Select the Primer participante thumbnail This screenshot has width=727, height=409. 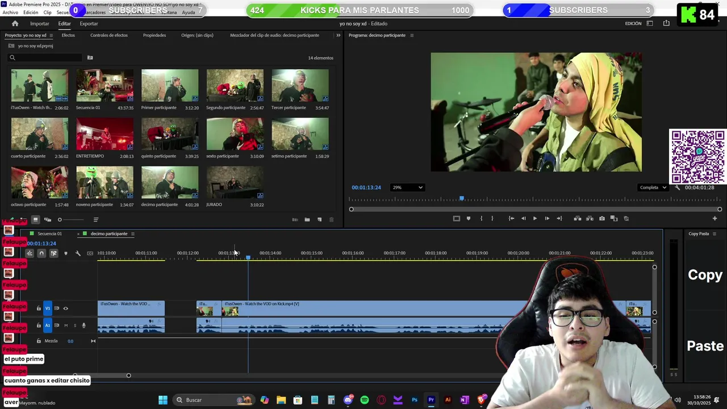[170, 85]
